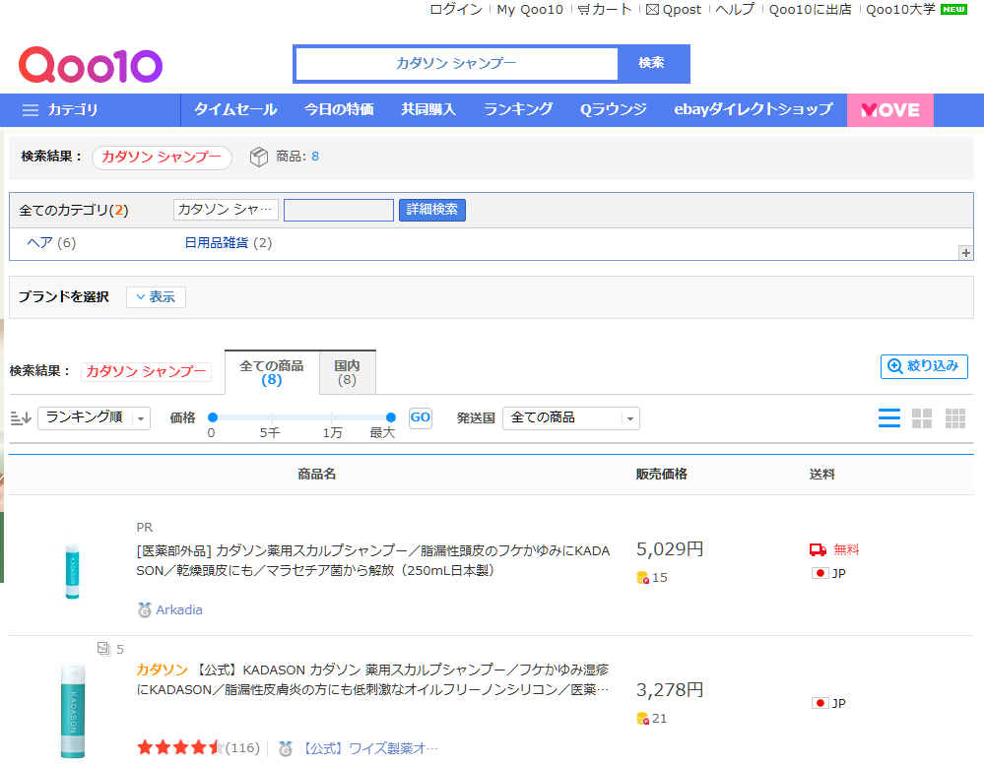This screenshot has width=984, height=766.
Task: Open the MOVE section
Action: click(889, 110)
